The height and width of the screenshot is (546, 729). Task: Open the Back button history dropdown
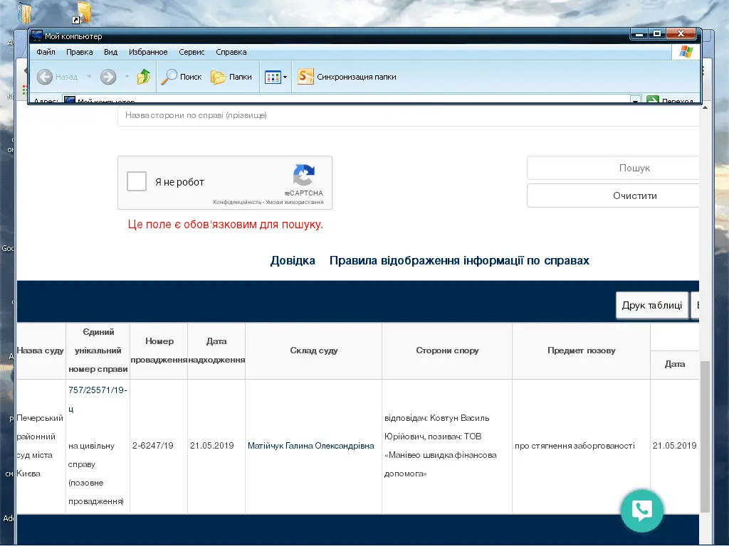(90, 77)
